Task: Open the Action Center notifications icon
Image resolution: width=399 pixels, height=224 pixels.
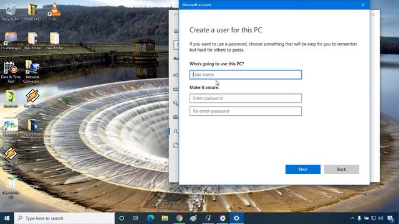Action: tap(391, 218)
